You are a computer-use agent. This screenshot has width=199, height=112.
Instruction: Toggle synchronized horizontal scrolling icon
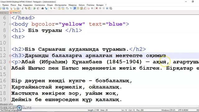click(62, 8)
